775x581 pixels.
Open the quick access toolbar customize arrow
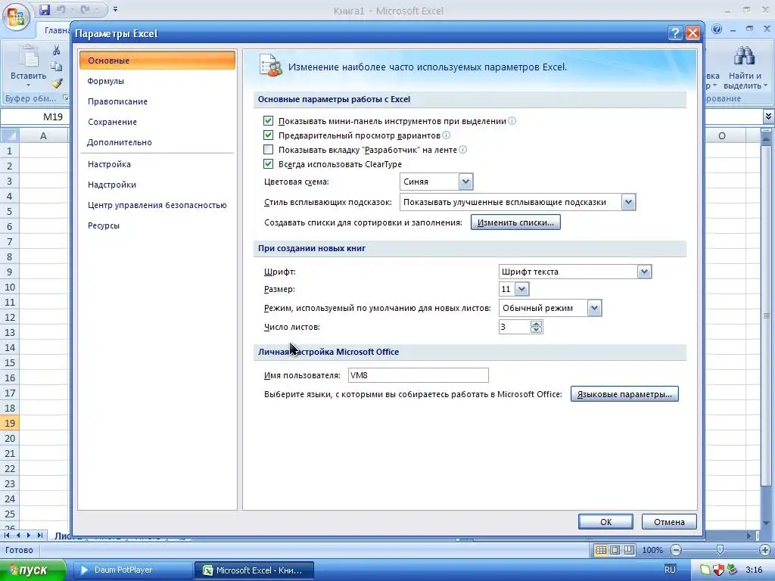(115, 9)
